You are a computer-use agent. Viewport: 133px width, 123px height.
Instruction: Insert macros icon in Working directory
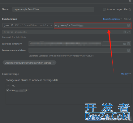[x=128, y=44]
